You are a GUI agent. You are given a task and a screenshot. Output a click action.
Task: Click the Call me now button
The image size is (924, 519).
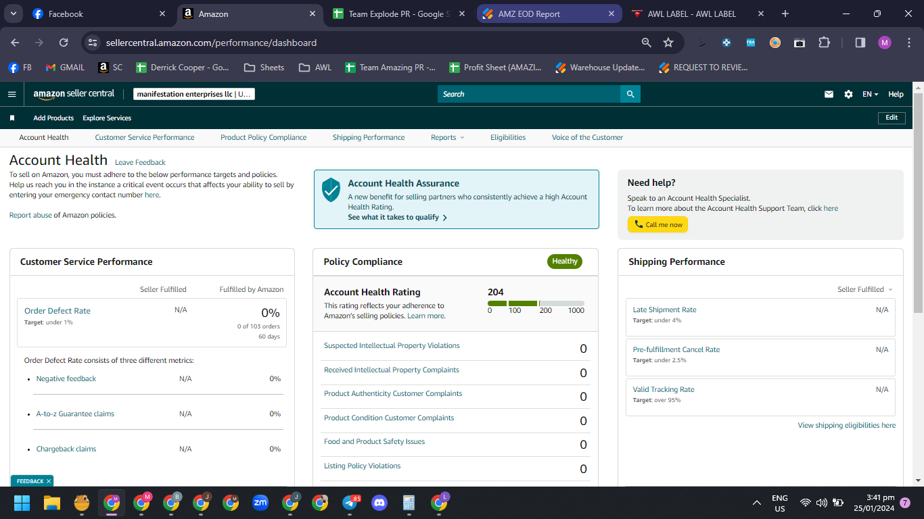pyautogui.click(x=657, y=224)
